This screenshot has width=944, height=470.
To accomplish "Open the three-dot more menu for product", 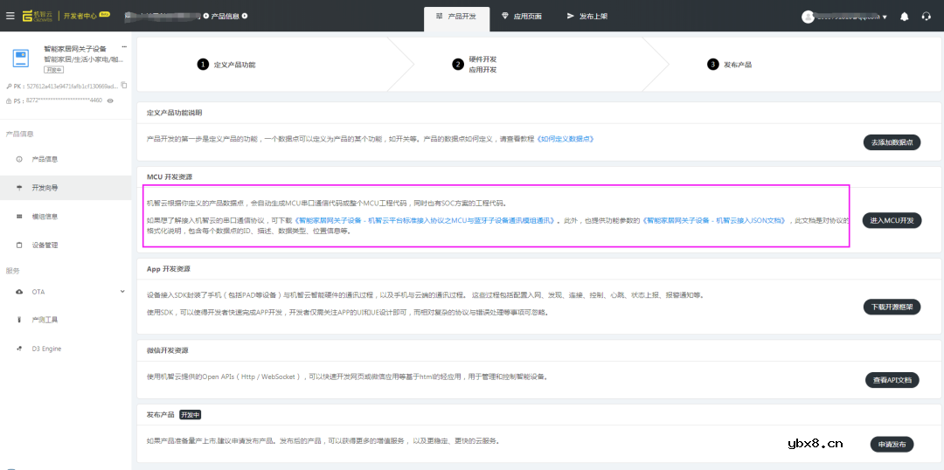I will [x=125, y=46].
